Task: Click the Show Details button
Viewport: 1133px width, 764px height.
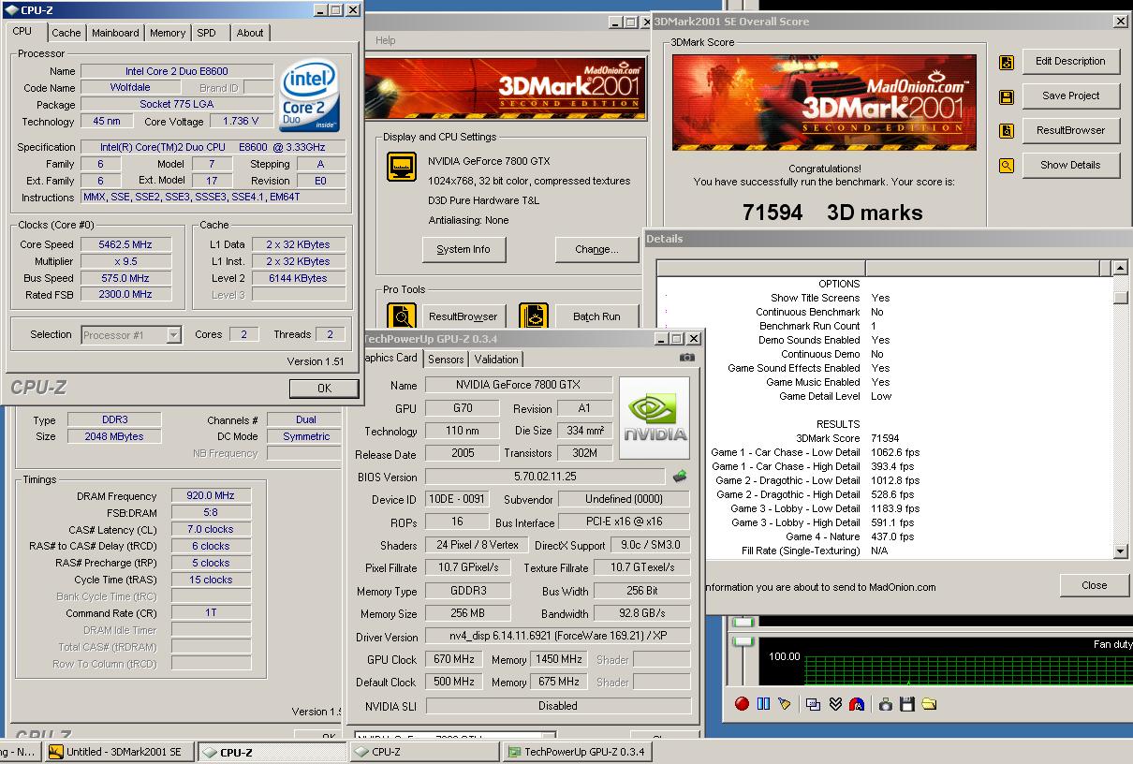Action: tap(1070, 166)
